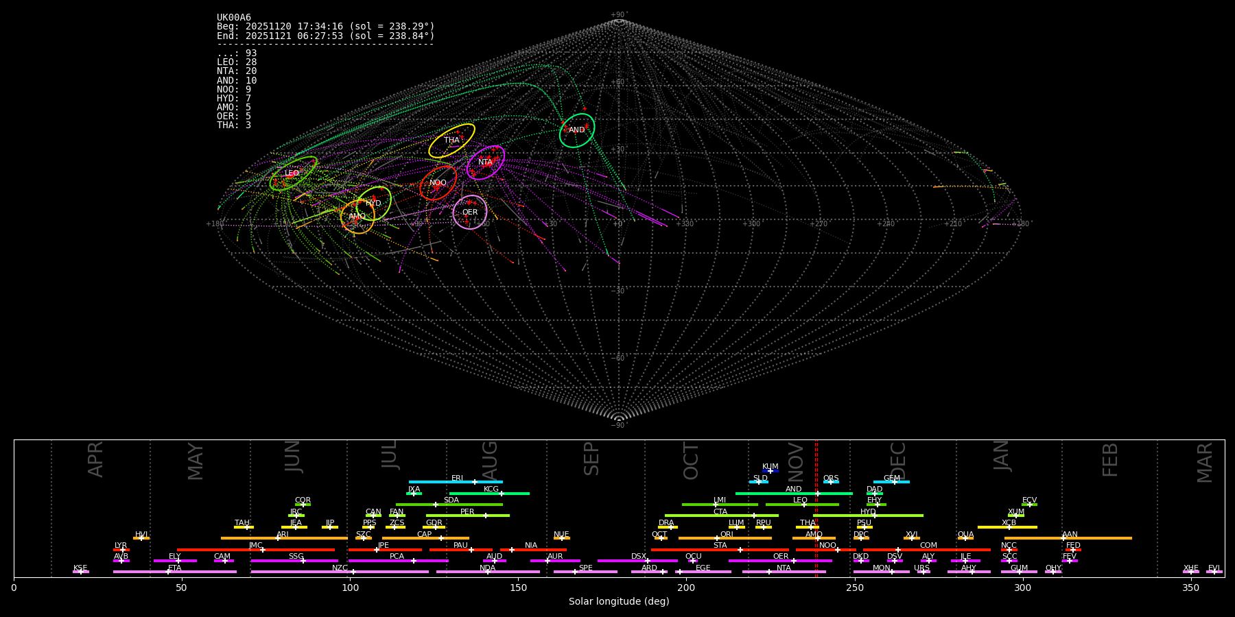
Task: Click the KUM shower bar in timeline
Action: tap(771, 471)
